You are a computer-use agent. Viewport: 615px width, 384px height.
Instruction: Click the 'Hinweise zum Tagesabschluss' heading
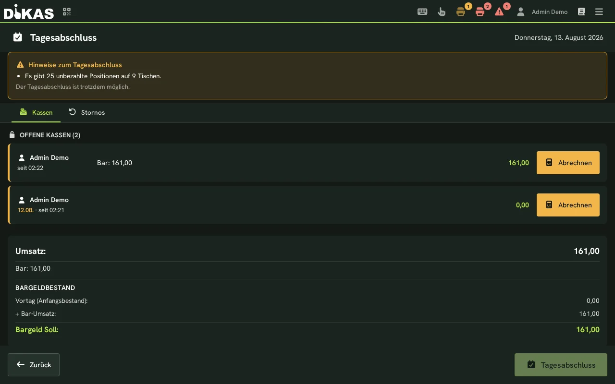tap(75, 65)
